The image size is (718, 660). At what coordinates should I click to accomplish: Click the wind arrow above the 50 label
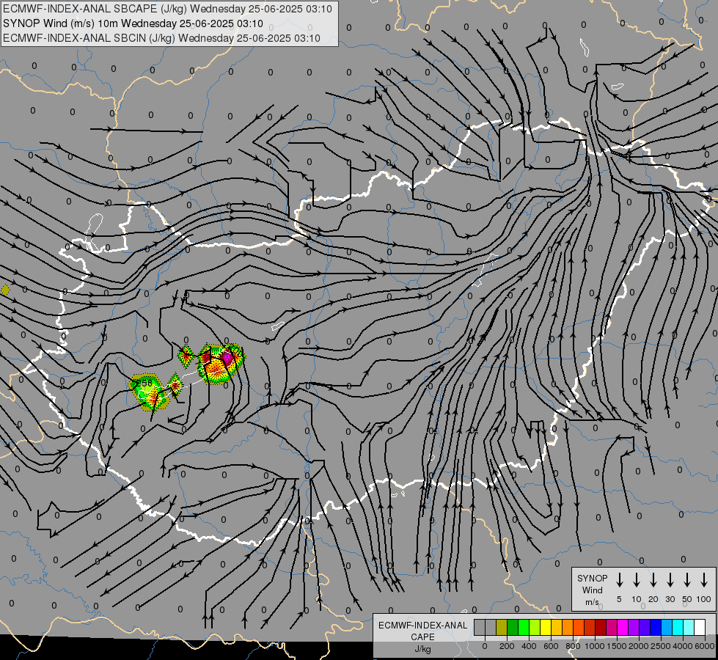click(x=687, y=580)
